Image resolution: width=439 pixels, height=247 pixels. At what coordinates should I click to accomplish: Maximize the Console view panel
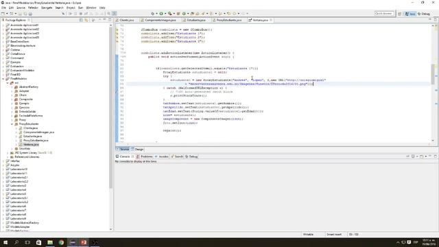[435, 156]
